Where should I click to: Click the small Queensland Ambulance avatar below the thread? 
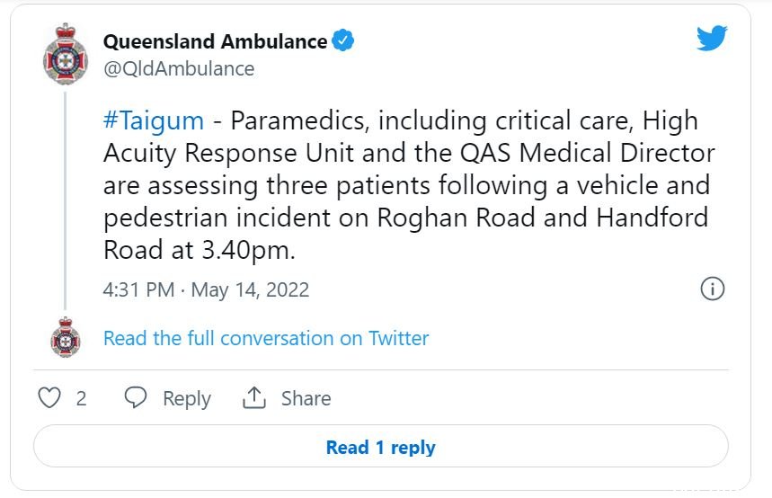pyautogui.click(x=66, y=337)
